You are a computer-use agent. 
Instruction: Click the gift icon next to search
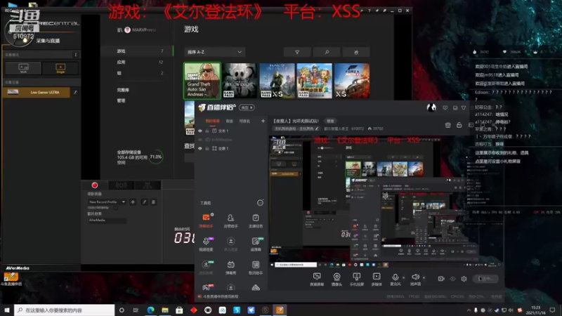pos(356,52)
